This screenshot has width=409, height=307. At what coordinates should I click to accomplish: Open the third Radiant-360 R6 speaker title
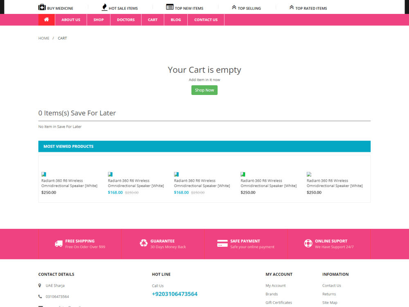click(202, 183)
